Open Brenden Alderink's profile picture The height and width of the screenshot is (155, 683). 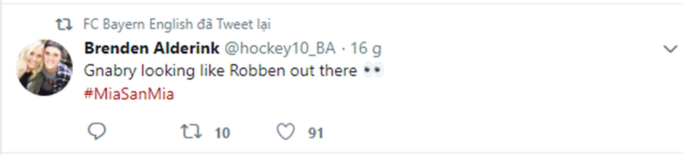(45, 68)
